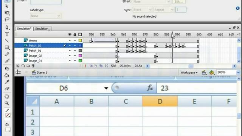Image resolution: width=242 pixels, height=136 pixels.
Task: Click magenta outline swatch of Image_02 layer
Action: (80, 56)
